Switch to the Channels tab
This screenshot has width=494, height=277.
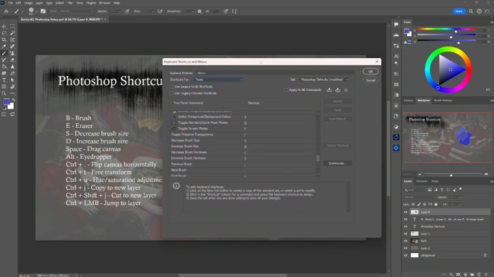421,181
